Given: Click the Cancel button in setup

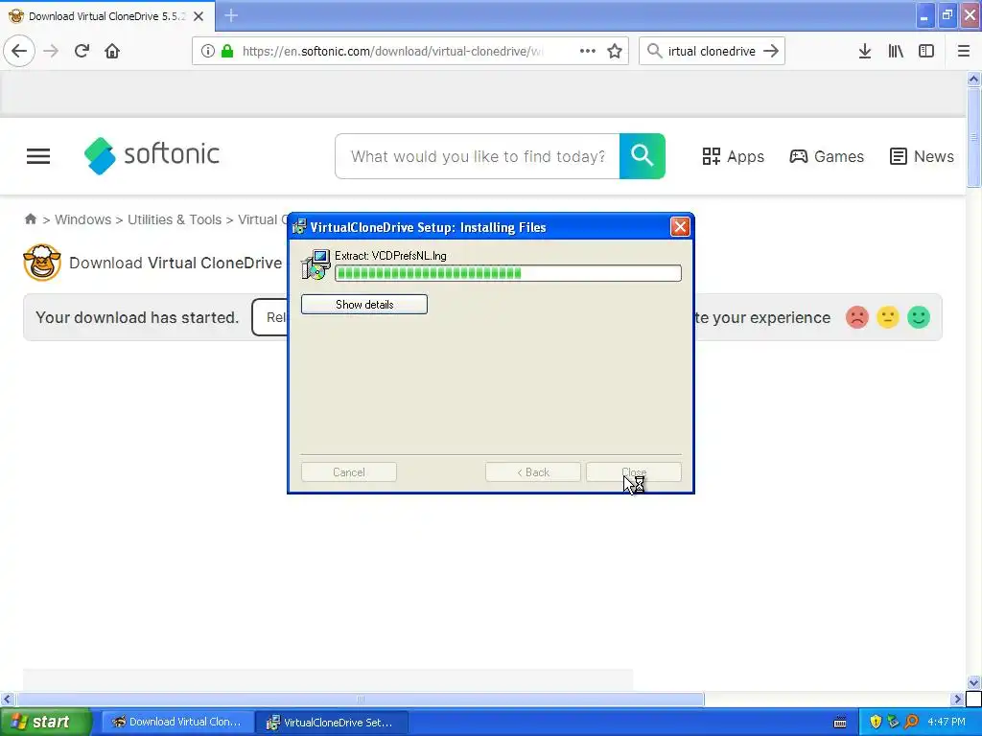Looking at the screenshot, I should point(348,471).
